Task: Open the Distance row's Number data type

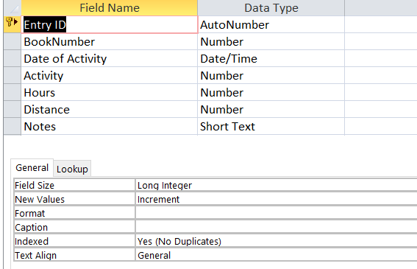Action: pos(271,110)
